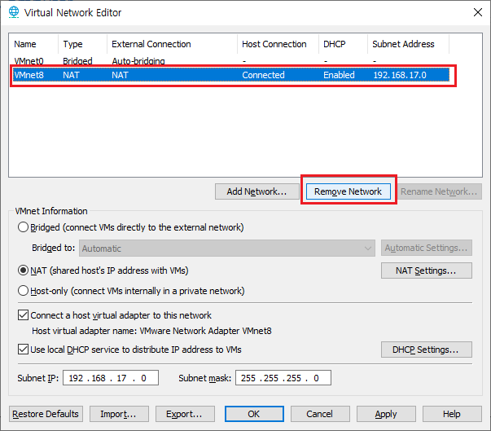Click the Virtual Network Editor globe icon
491x431 pixels.
14,12
